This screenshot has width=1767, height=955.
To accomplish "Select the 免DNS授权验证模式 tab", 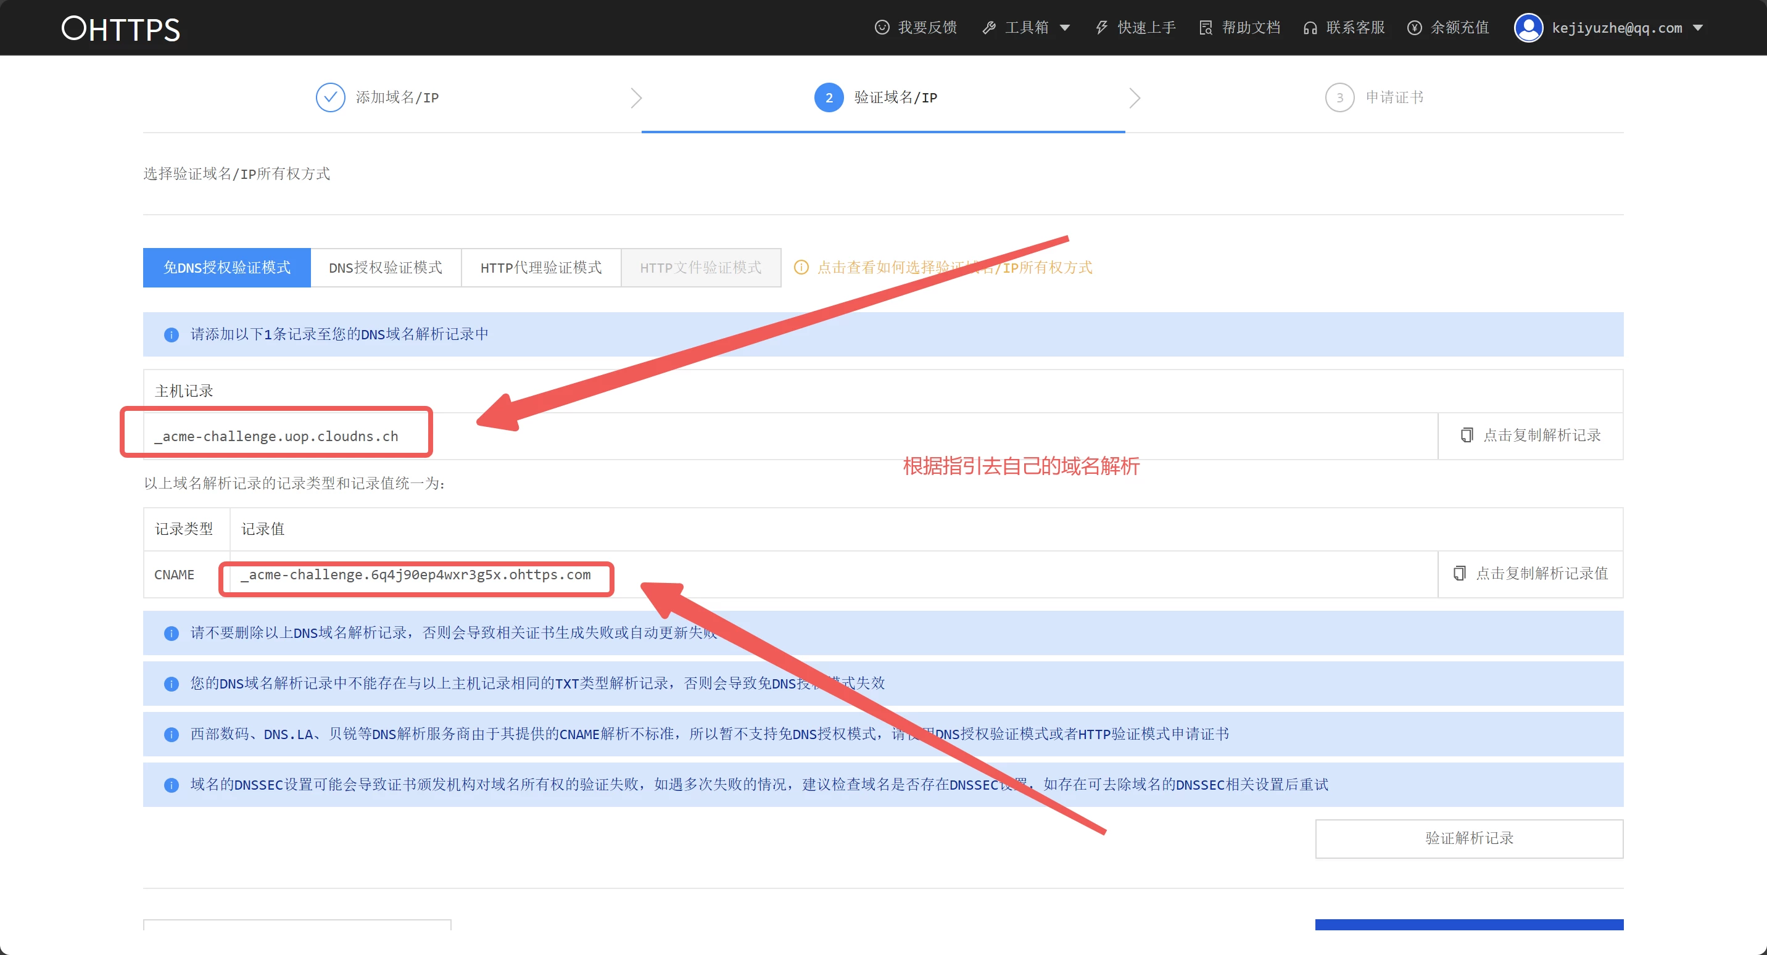I will (226, 268).
